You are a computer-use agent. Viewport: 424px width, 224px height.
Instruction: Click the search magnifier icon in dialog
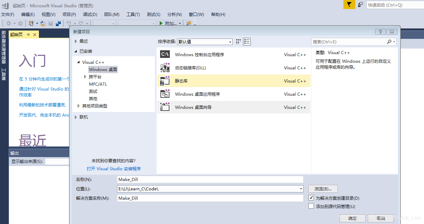tap(389, 42)
